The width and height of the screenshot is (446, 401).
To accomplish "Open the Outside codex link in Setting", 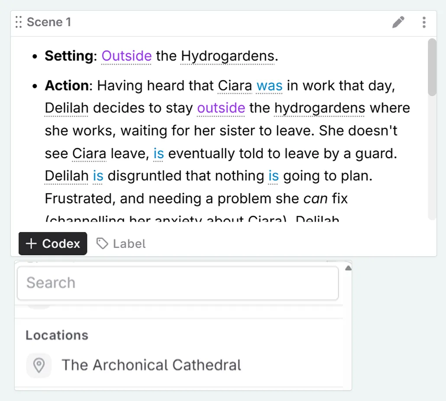I will pos(126,56).
